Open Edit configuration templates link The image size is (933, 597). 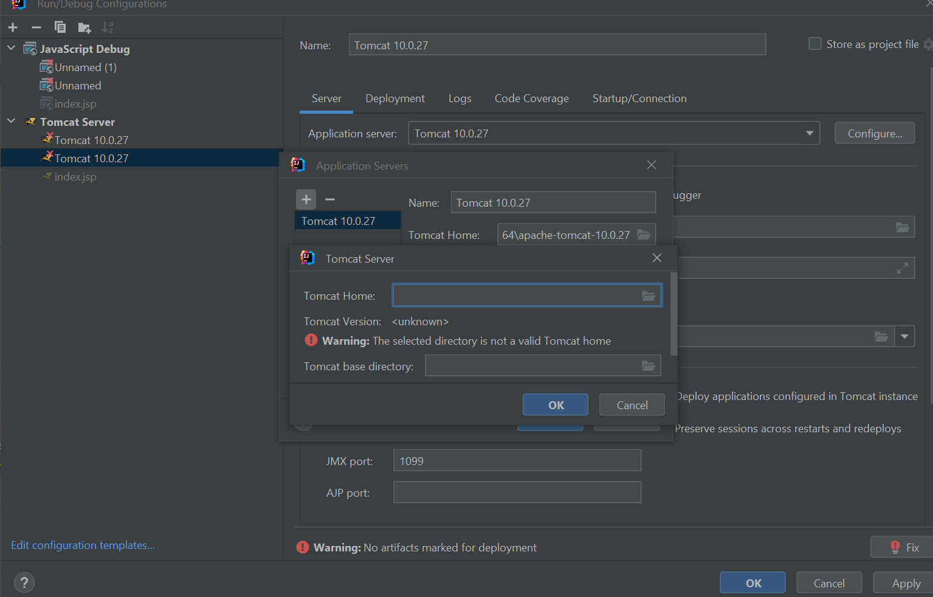[x=83, y=545]
